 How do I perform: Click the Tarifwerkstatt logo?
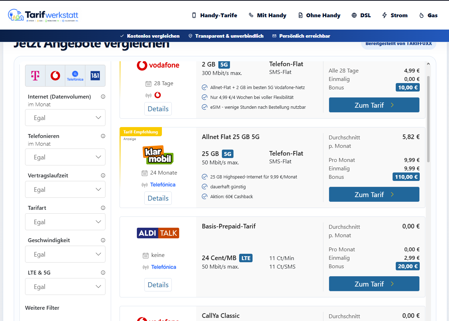(x=43, y=15)
